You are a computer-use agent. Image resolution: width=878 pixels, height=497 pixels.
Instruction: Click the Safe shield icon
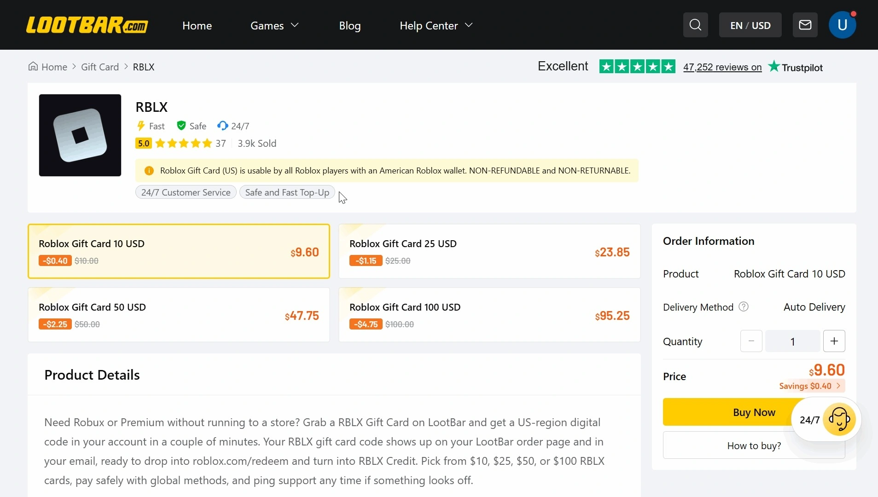181,126
